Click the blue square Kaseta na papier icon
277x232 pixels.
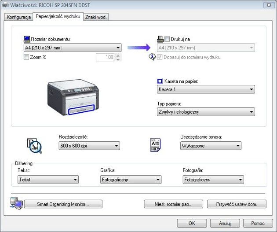160,81
